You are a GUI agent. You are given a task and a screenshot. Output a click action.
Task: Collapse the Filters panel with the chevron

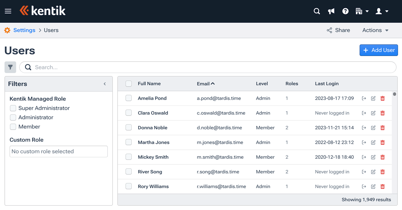pyautogui.click(x=104, y=84)
